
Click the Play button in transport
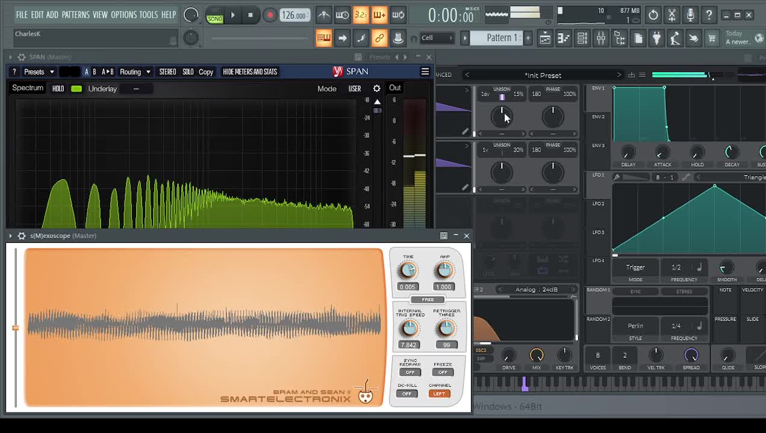tap(232, 15)
